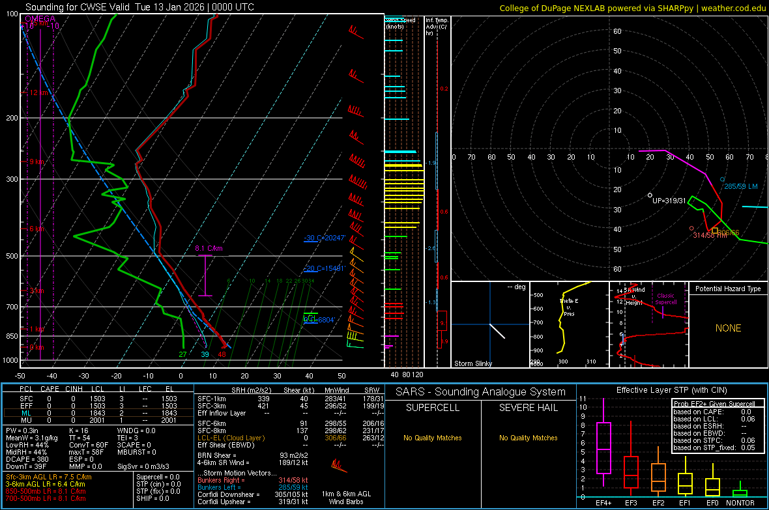Click the "Potential Hazard Type" heading

coord(728,289)
